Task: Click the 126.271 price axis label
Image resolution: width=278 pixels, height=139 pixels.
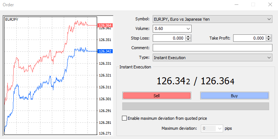Action: 105,133
